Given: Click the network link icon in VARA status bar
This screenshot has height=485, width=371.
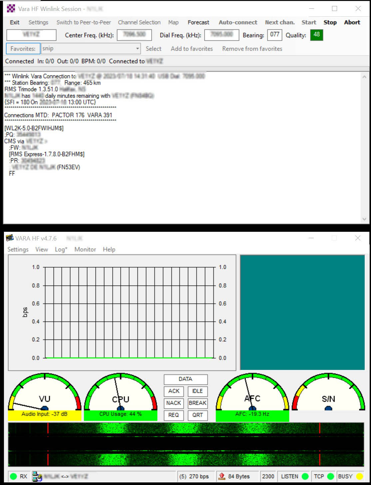Looking at the screenshot, I should [x=37, y=476].
